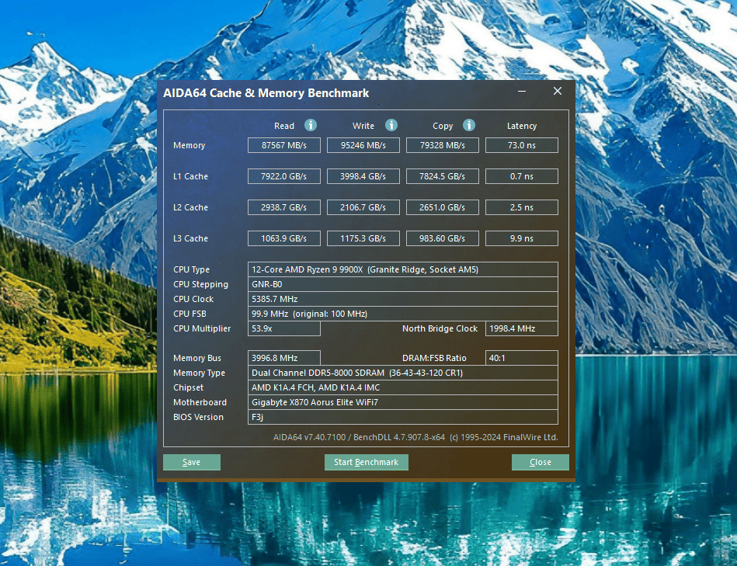The height and width of the screenshot is (566, 737).
Task: Click the AIDA64 Cache & Memory Benchmark title
Action: [266, 93]
